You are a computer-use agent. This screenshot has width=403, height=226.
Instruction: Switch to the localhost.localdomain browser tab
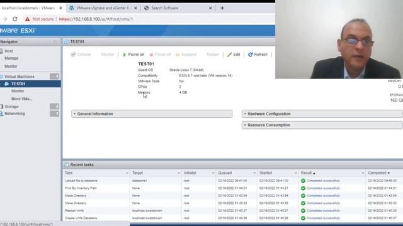pyautogui.click(x=28, y=8)
